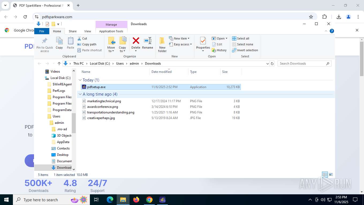
Task: Open the File menu
Action: point(42,31)
